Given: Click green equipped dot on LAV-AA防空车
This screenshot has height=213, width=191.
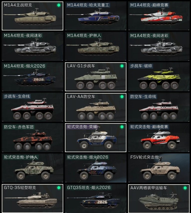Looking at the screenshot, I should (122, 97).
